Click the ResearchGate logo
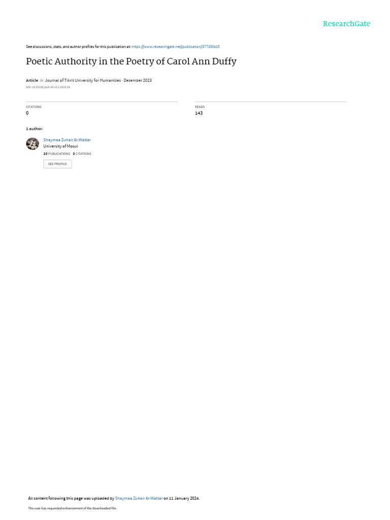 [346, 24]
